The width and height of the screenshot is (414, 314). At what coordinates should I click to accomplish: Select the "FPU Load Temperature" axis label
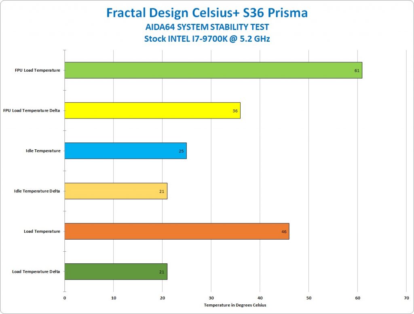(38, 70)
